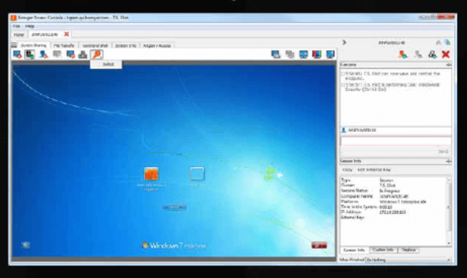The height and width of the screenshot is (278, 467).
Task: Click the binoculars-like icon beside red X
Action: tap(432, 54)
